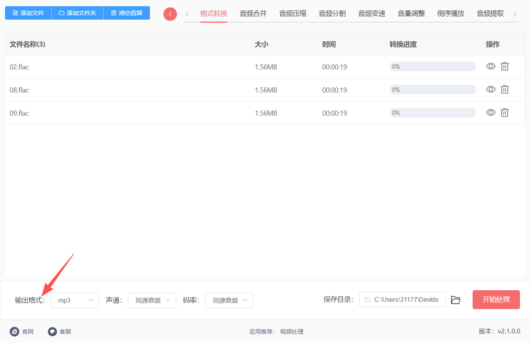The width and height of the screenshot is (530, 343).
Task: Switch to 音量调整 tab
Action: 411,13
